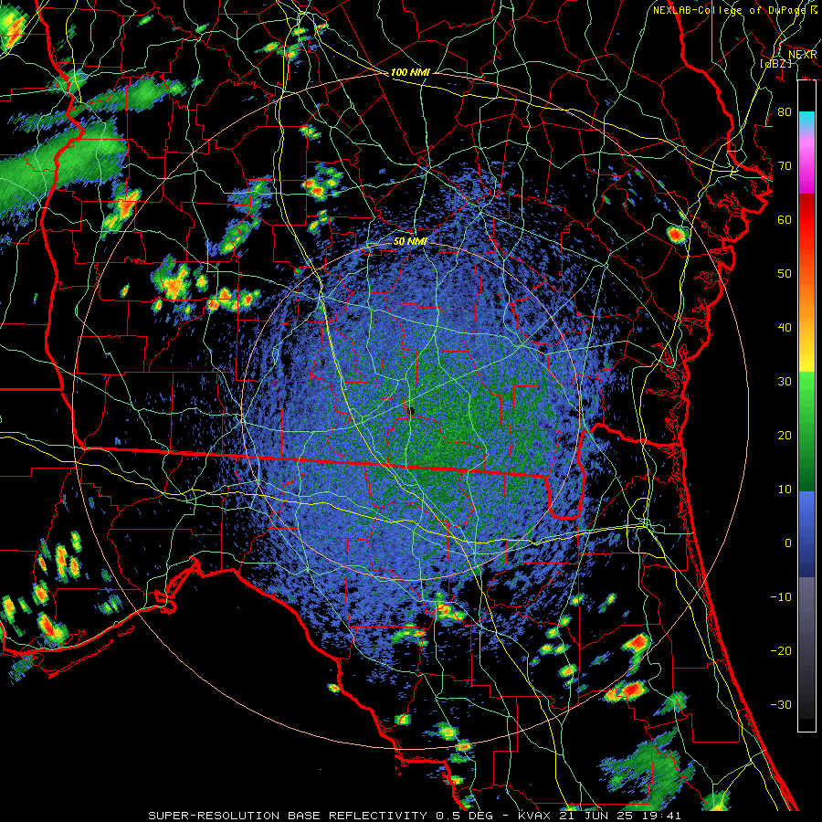Click the 80 value on dBZ scale

(785, 112)
